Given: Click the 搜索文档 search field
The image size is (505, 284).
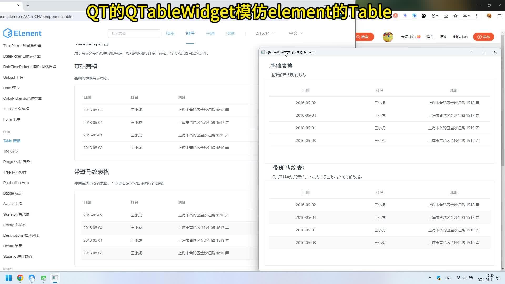Looking at the screenshot, I should click(134, 33).
